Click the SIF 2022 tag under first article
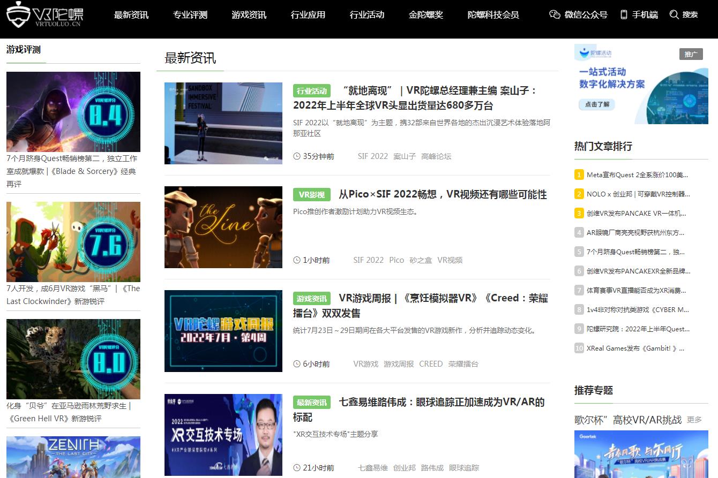This screenshot has height=478, width=718. point(373,156)
